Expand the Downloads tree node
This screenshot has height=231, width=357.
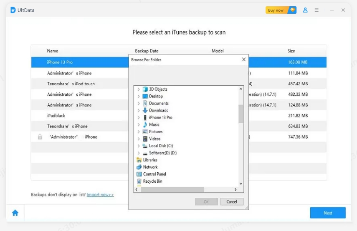coord(139,110)
